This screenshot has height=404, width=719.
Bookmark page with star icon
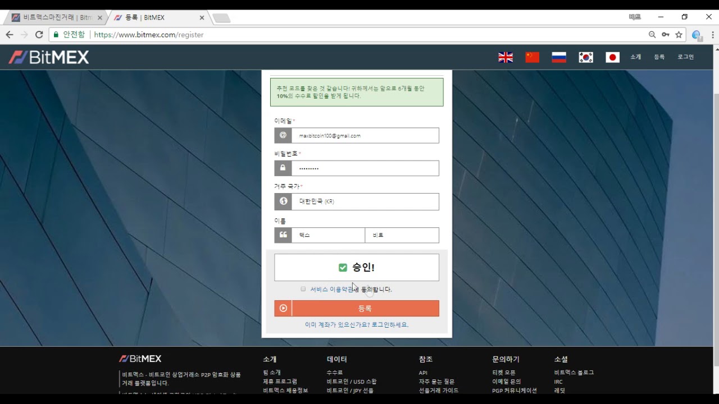pos(679,35)
